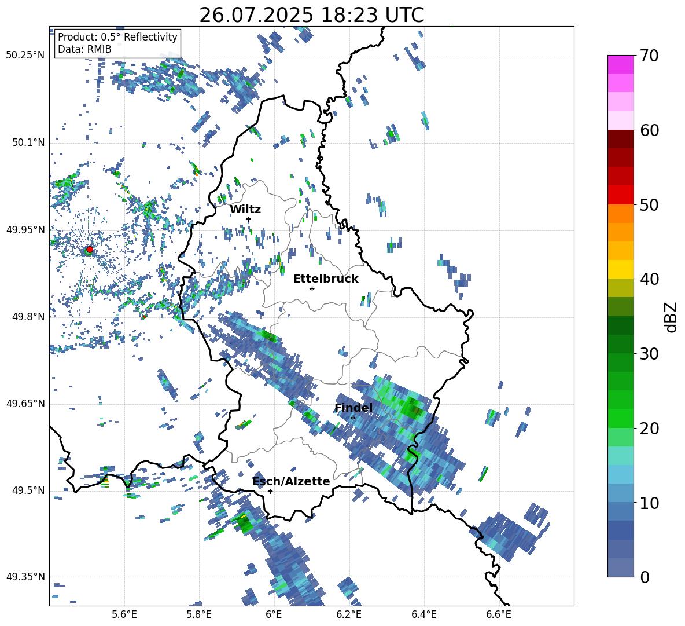This screenshot has height=626, width=685.
Task: Click the dBZ colorbar axis label
Action: click(672, 317)
